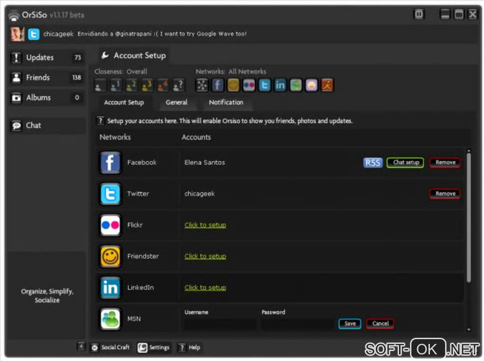Click to setup the Flickr account

coord(205,225)
